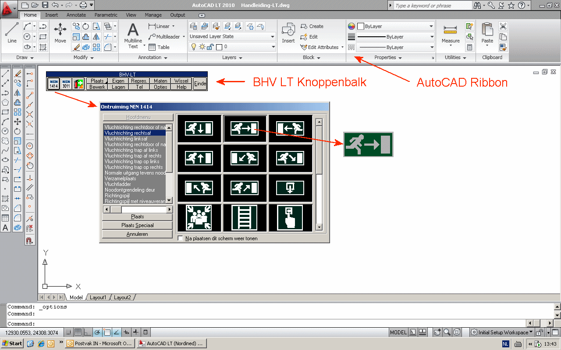This screenshot has height=350, width=561.
Task: Switch to the Layout2 tab
Action: coord(122,297)
